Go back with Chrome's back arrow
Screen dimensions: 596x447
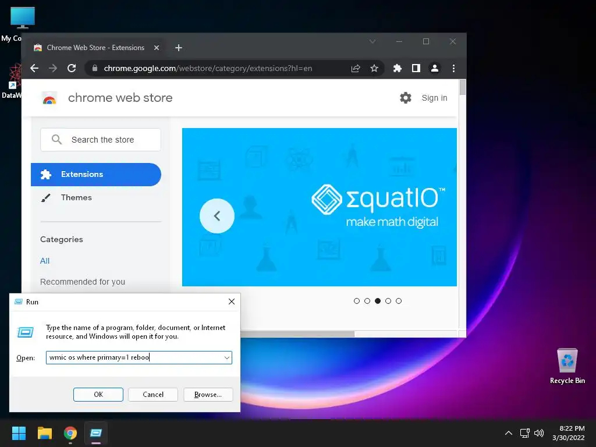pos(34,69)
